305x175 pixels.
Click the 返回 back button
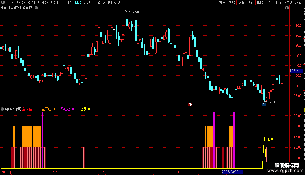(298, 2)
